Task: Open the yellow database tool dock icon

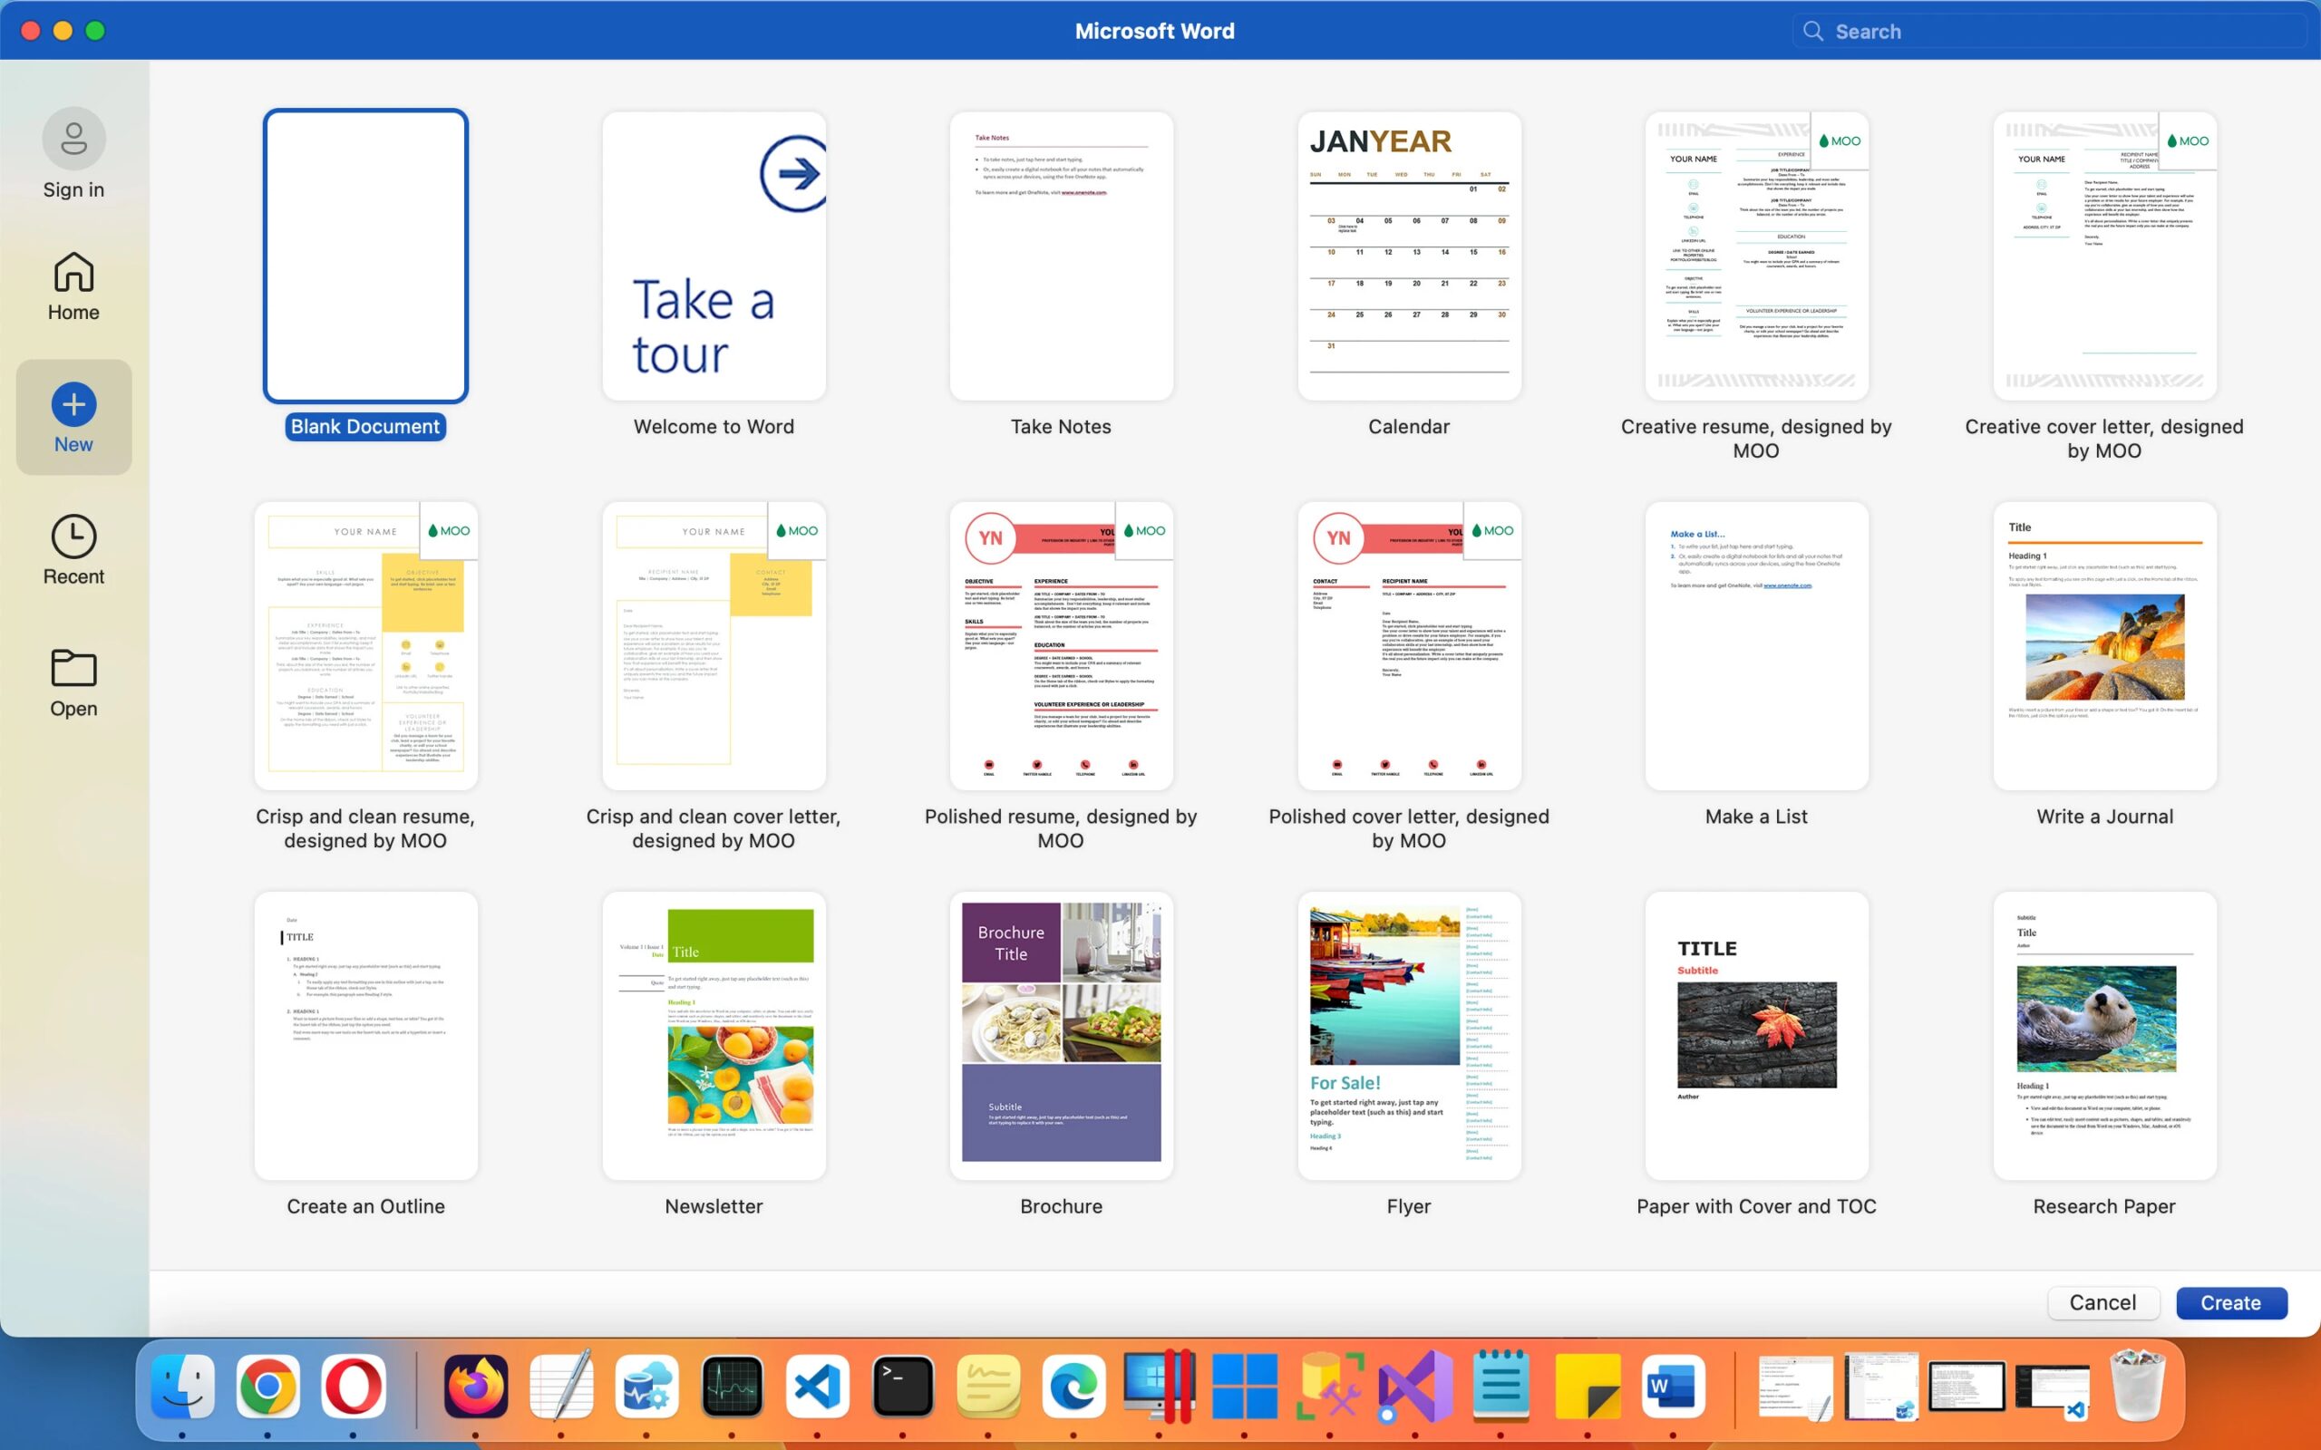Action: point(1329,1387)
